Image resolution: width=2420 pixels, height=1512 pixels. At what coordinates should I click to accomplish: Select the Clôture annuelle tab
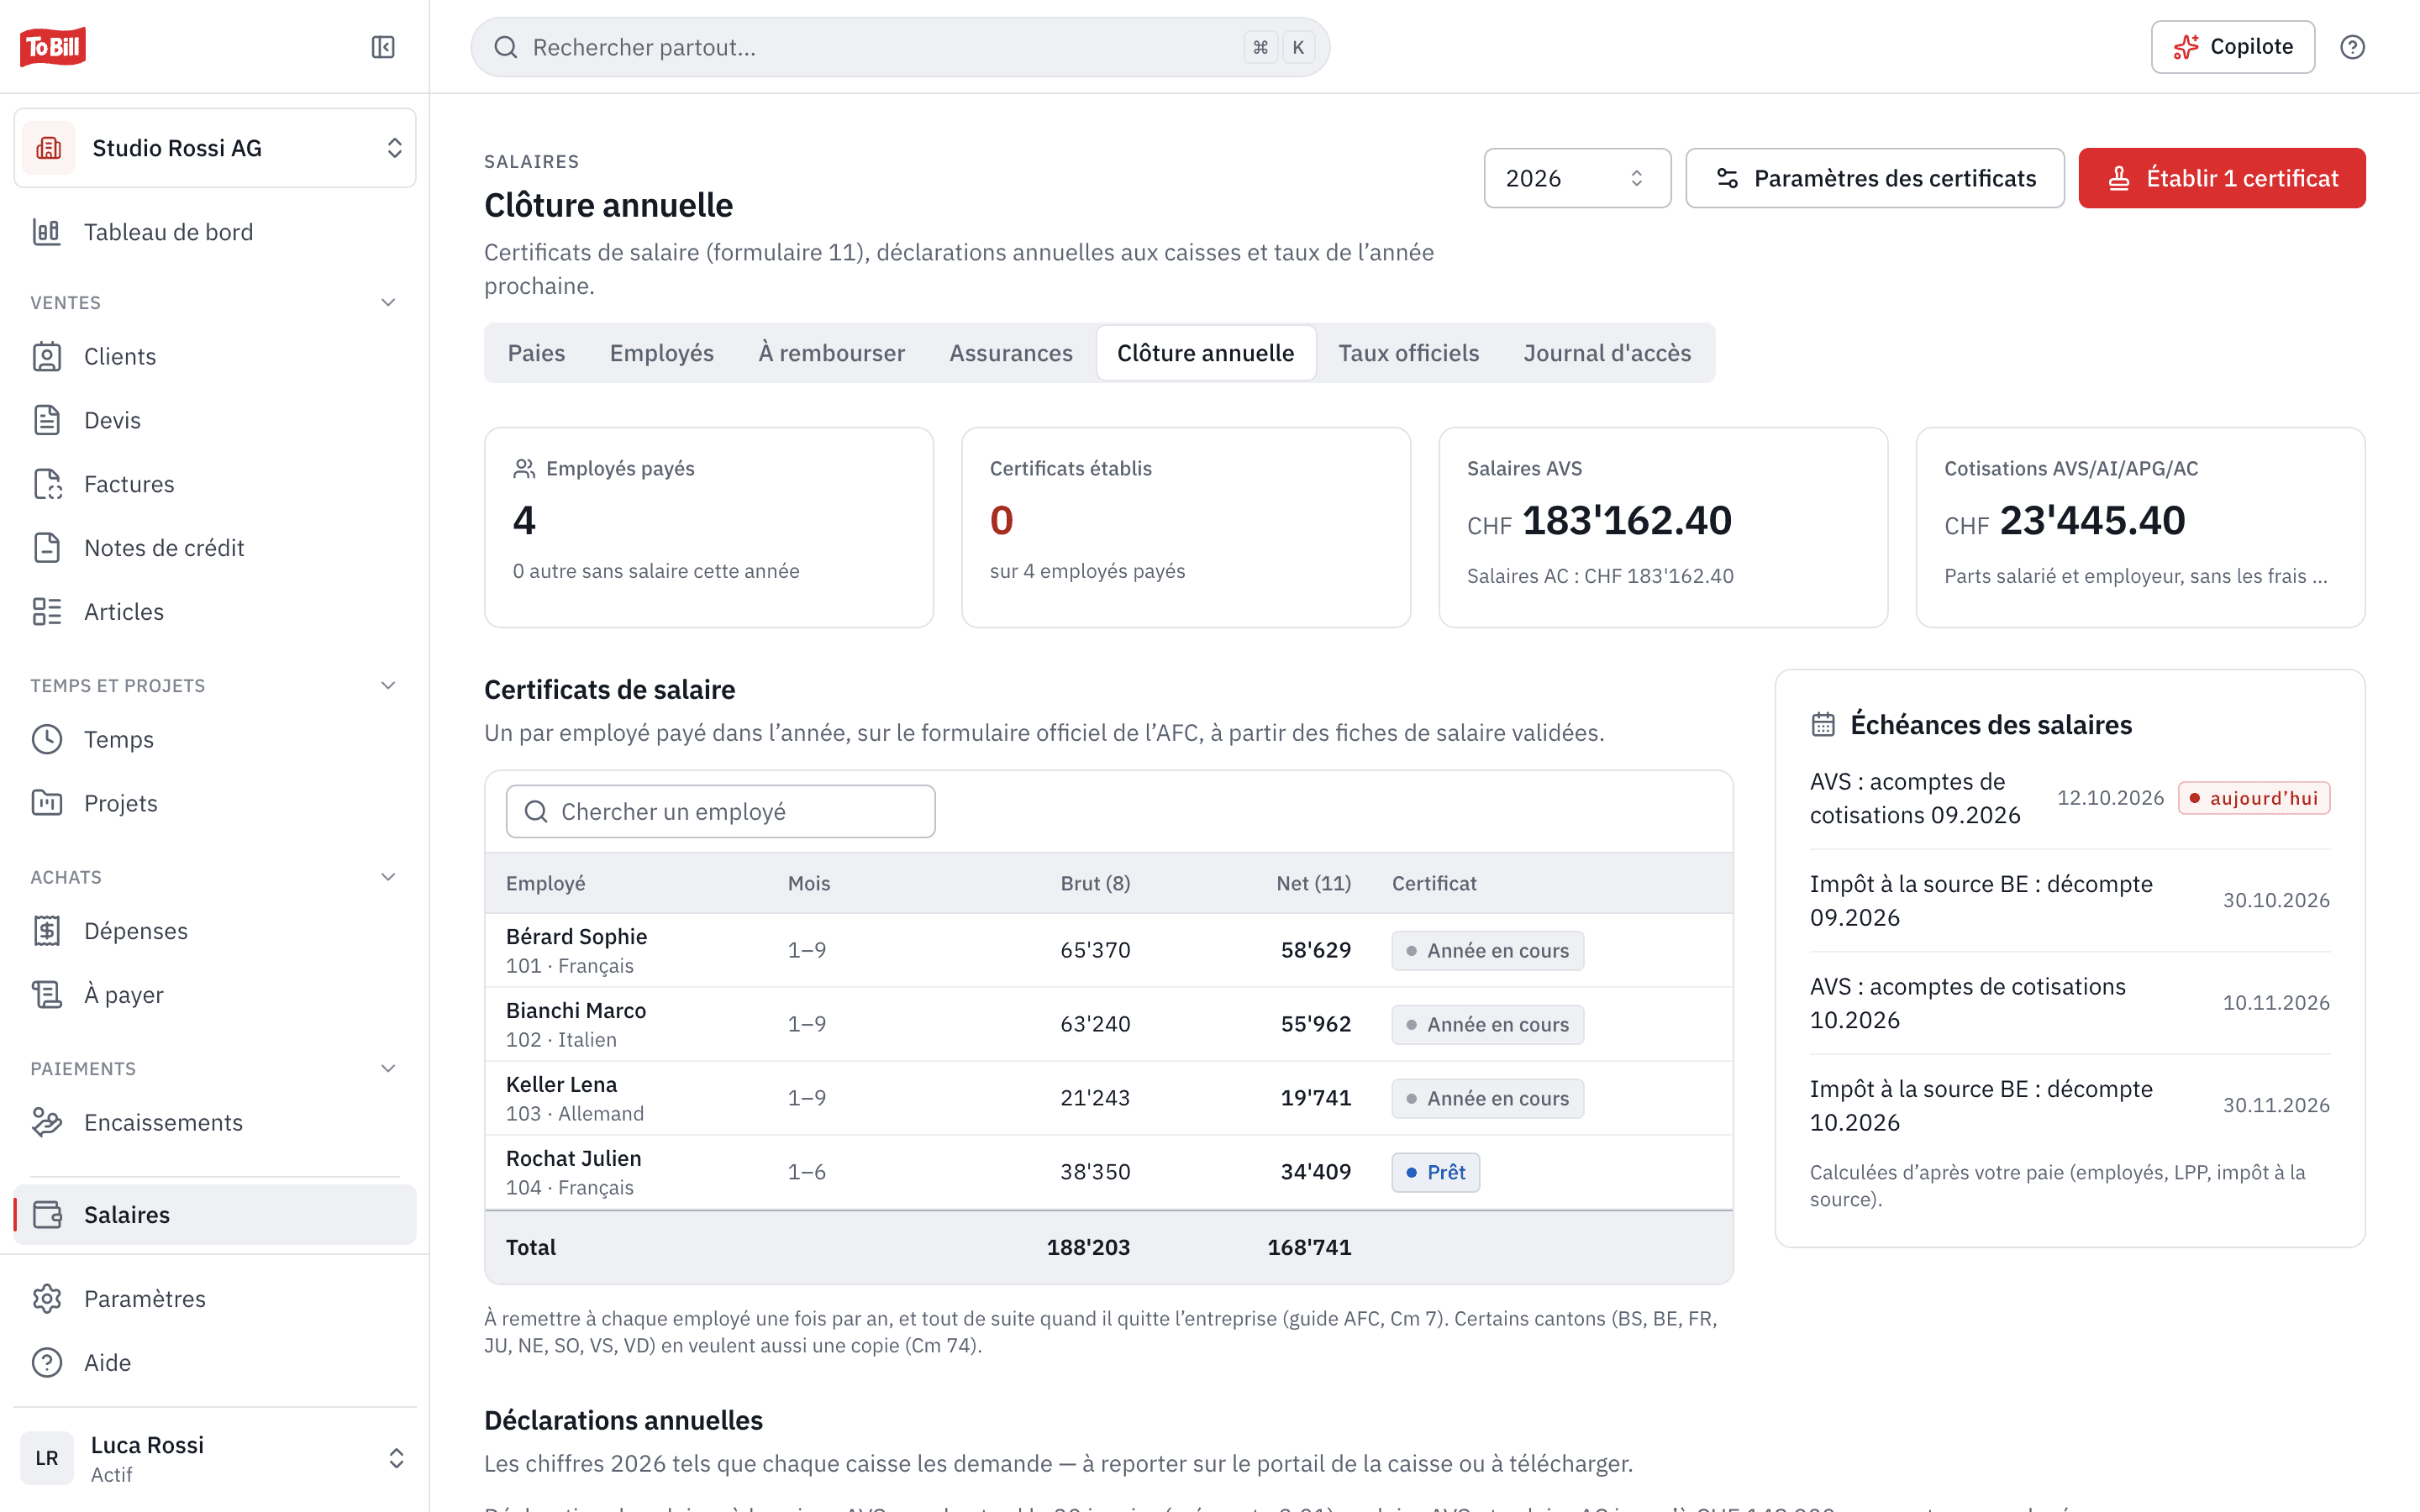click(1206, 353)
